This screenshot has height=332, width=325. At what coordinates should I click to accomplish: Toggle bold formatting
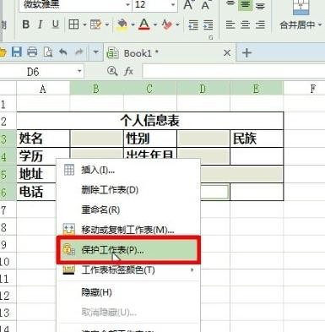(x=26, y=24)
